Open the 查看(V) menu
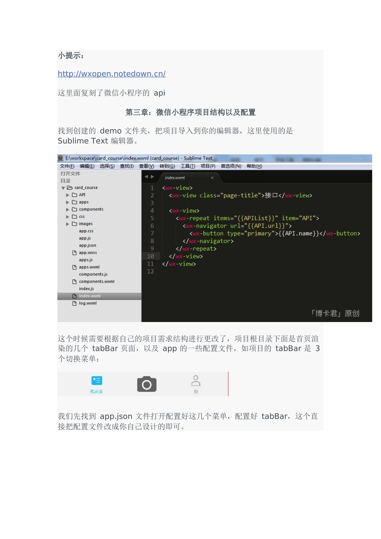This screenshot has height=539, width=381. point(146,166)
